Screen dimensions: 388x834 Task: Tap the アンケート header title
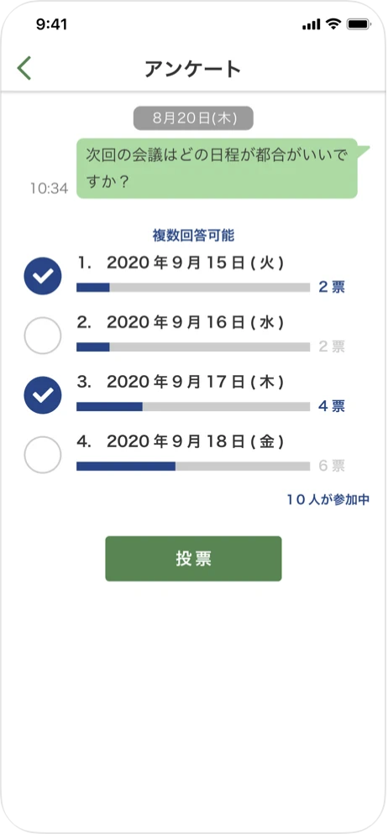193,69
